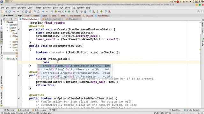Image resolution: width=204 pixels, height=114 pixels.
Task: Toggle the Gradle right side panel
Action: pos(203,42)
